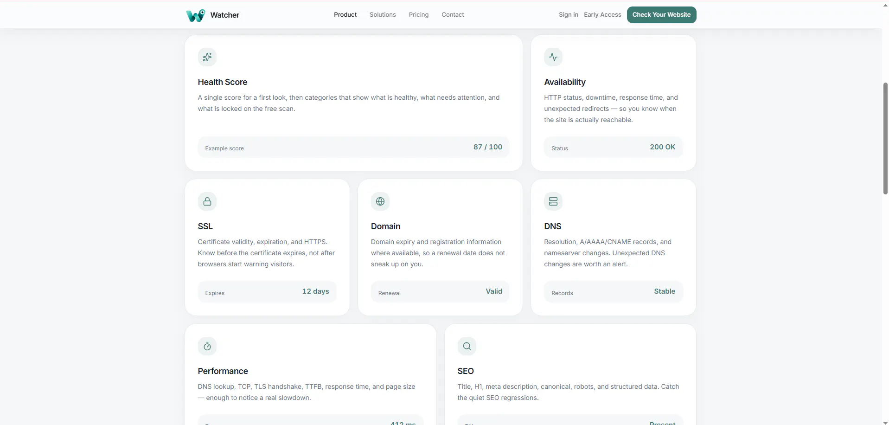Click the DNS resolution description text
This screenshot has width=889, height=425.
pyautogui.click(x=608, y=253)
